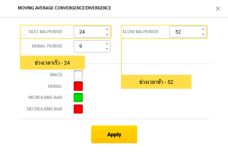
Task: Focus the Signal Period input field
Action: tap(89, 46)
